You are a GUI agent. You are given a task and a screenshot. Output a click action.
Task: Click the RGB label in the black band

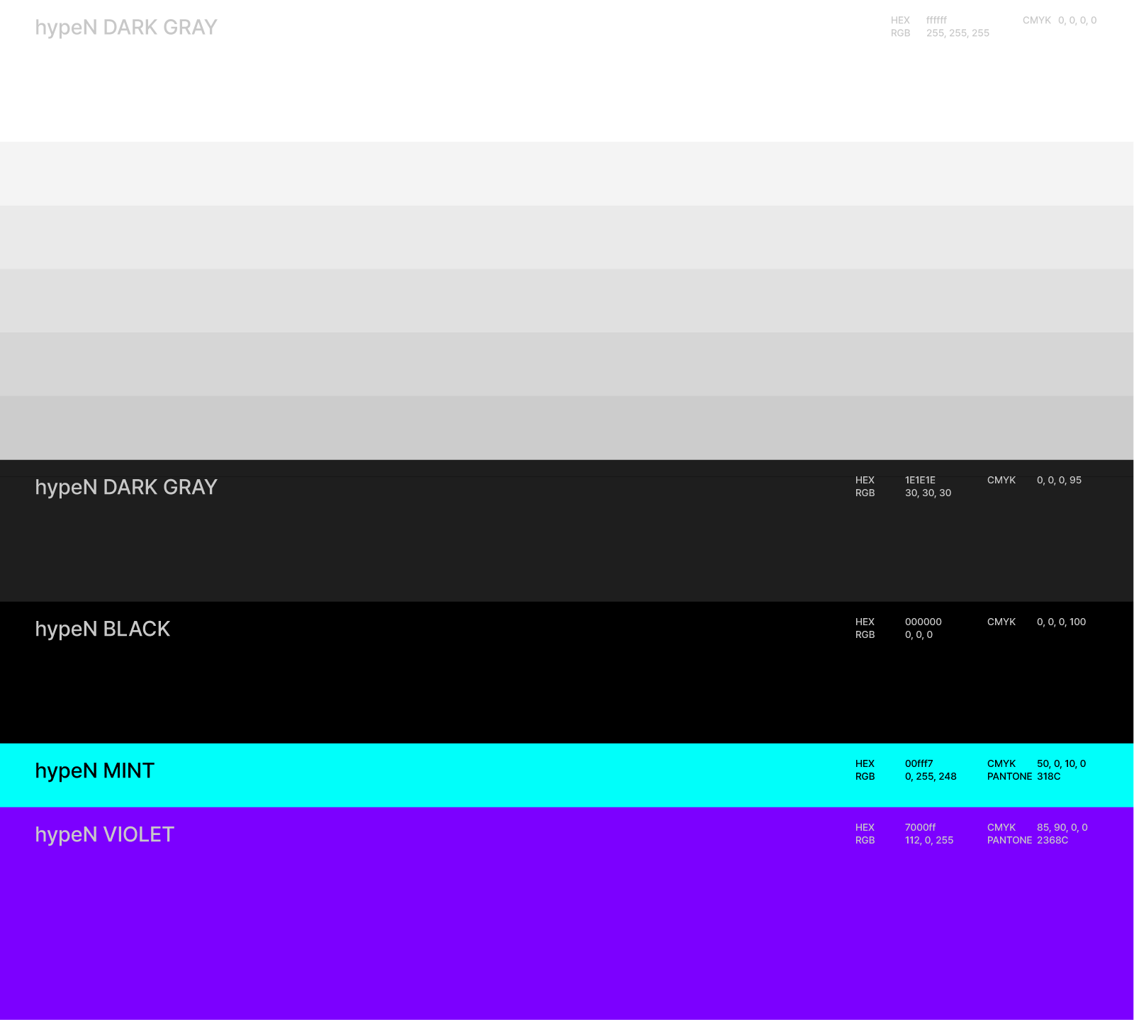pos(865,635)
